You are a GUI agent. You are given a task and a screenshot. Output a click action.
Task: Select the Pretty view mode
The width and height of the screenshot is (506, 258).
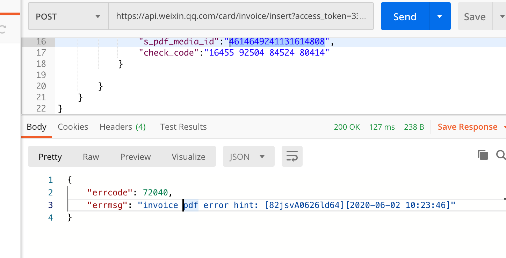click(50, 157)
